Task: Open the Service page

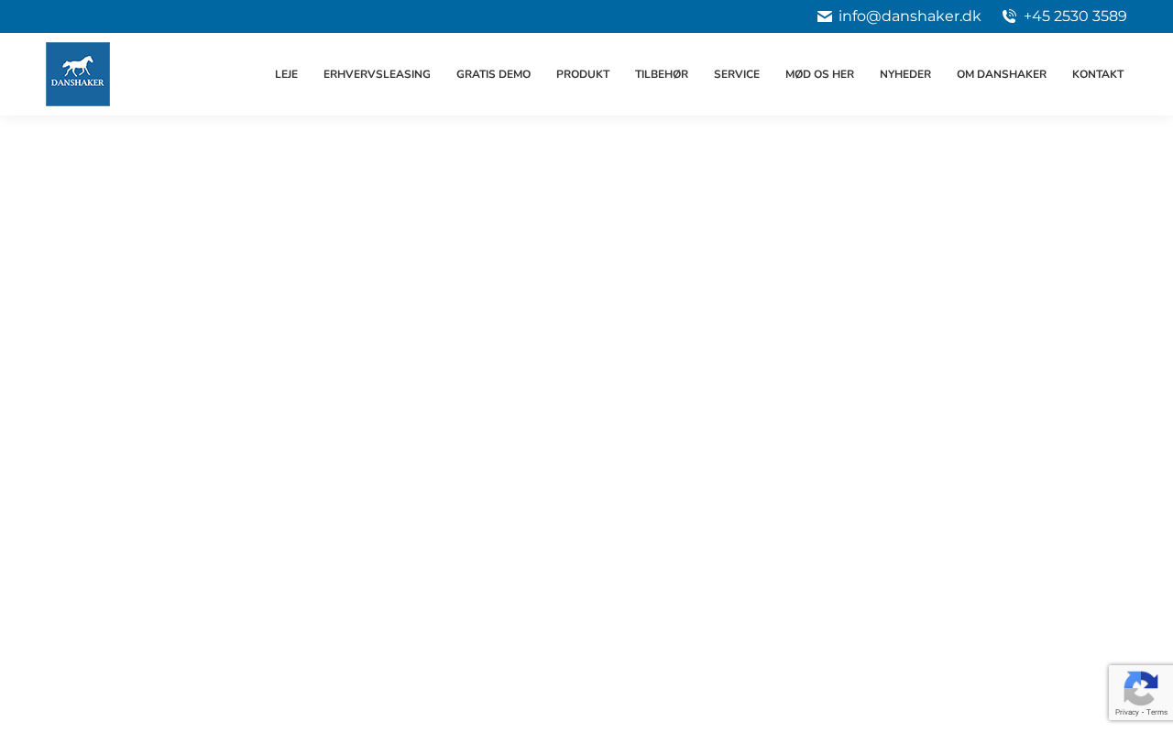Action: 737,74
